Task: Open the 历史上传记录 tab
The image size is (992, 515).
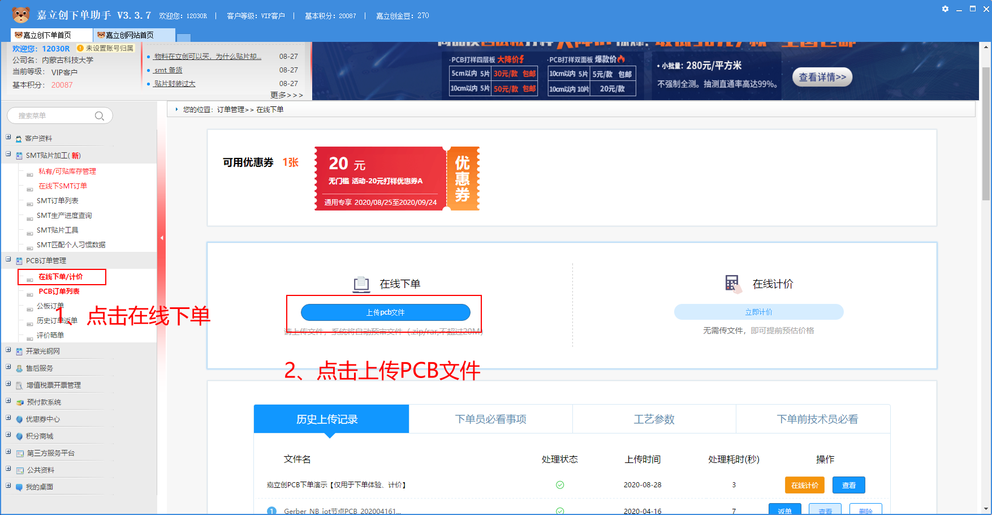Action: coord(331,419)
